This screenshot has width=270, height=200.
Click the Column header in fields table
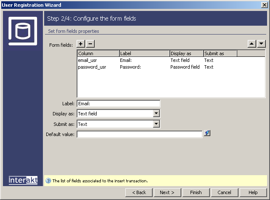(x=98, y=53)
